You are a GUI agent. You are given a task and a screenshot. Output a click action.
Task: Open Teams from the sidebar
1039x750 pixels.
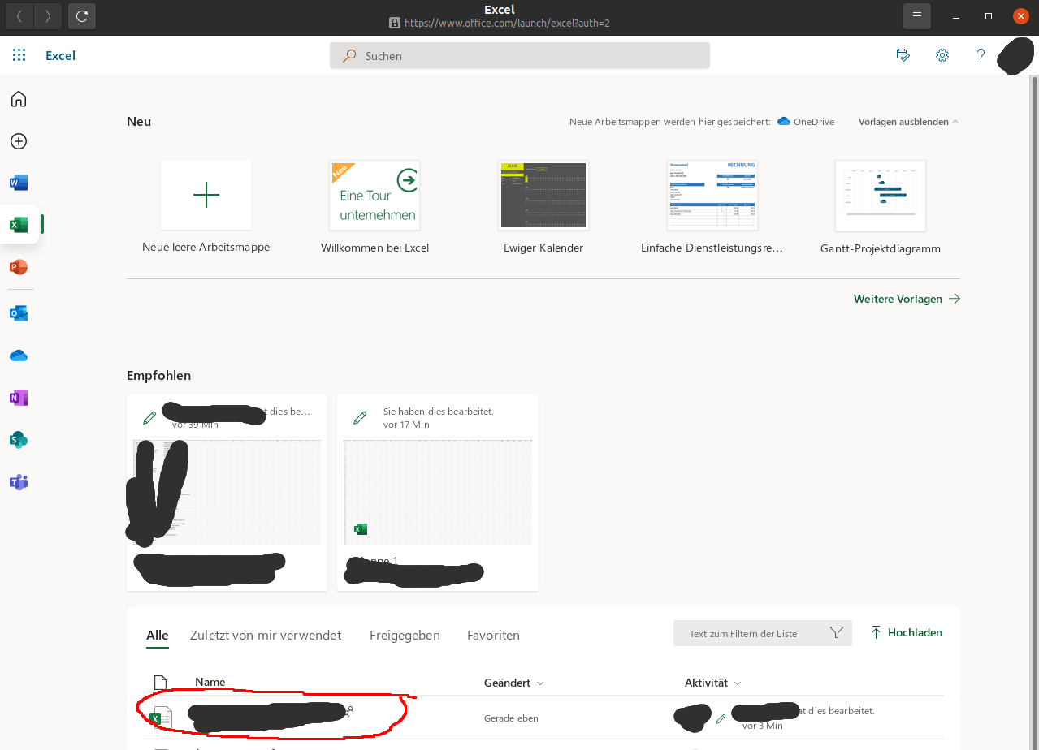pos(19,482)
